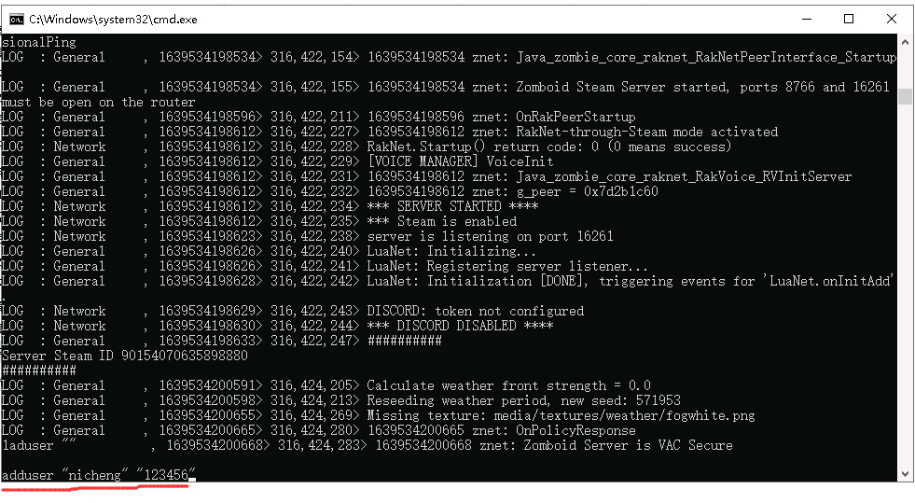This screenshot has width=915, height=503.
Task: Click the scrollbar up arrow
Action: (905, 42)
